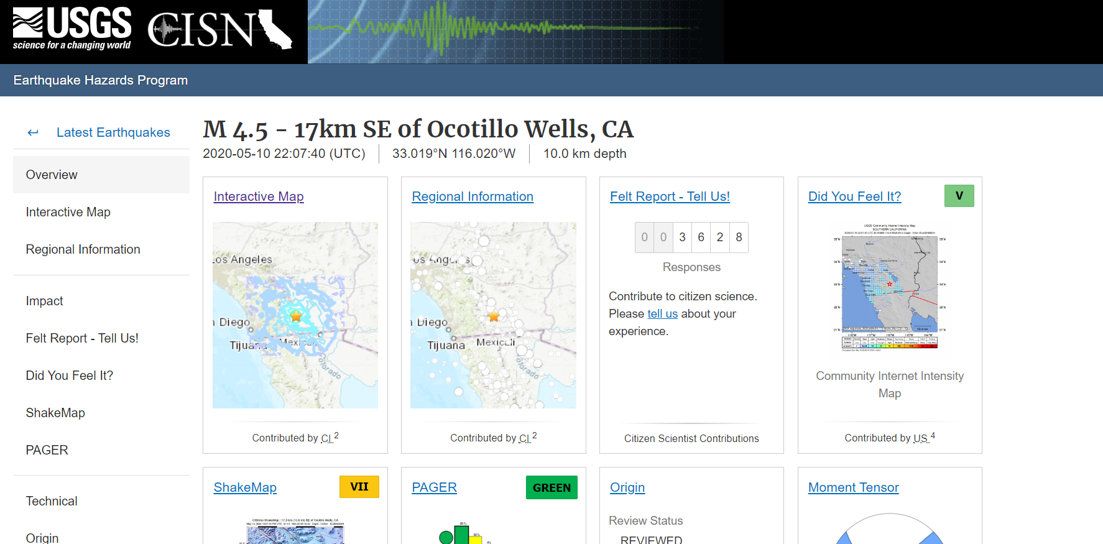Click the back arrow beside Latest Earthquakes
This screenshot has height=544, width=1103.
click(x=33, y=132)
